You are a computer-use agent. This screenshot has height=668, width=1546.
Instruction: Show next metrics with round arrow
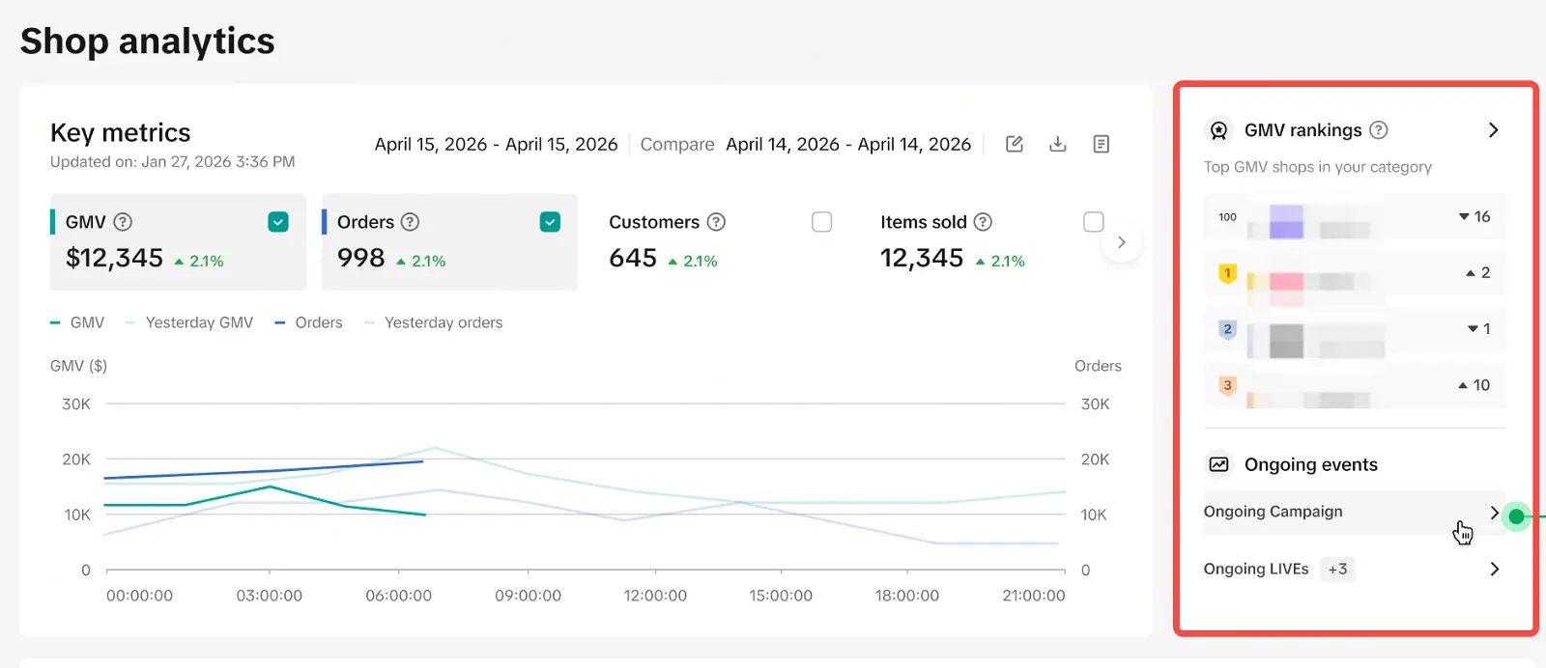(1121, 242)
